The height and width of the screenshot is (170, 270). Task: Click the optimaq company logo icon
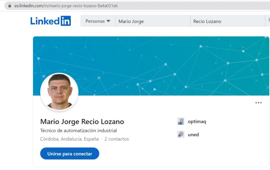(181, 122)
